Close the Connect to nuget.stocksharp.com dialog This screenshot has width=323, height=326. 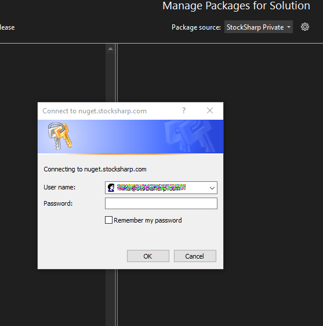coord(210,110)
